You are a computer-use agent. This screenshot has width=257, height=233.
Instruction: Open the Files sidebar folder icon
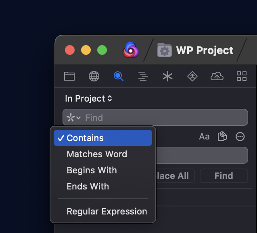tap(69, 76)
